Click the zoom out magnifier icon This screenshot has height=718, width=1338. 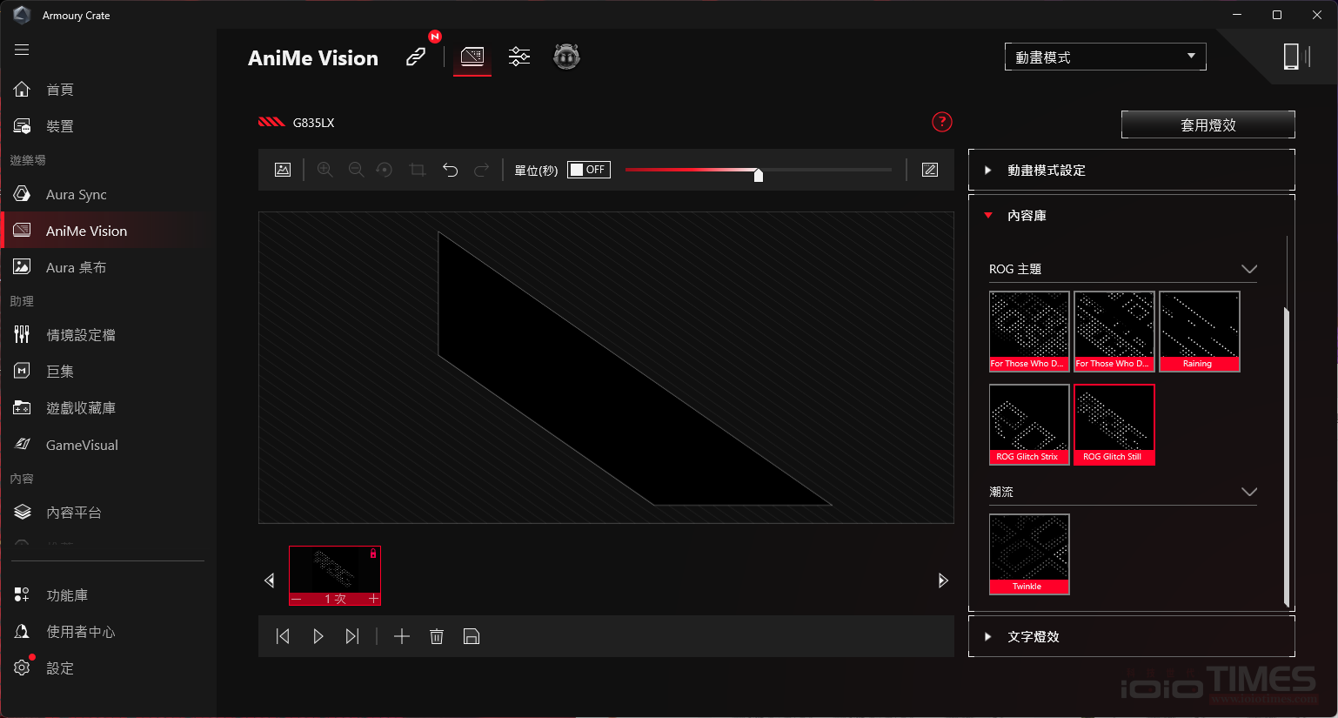tap(356, 170)
